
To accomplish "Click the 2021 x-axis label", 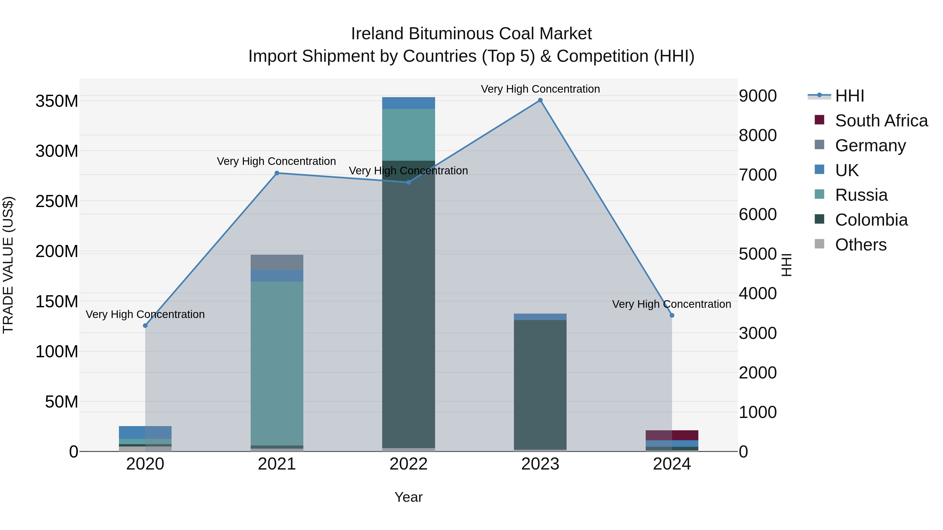I will [277, 464].
